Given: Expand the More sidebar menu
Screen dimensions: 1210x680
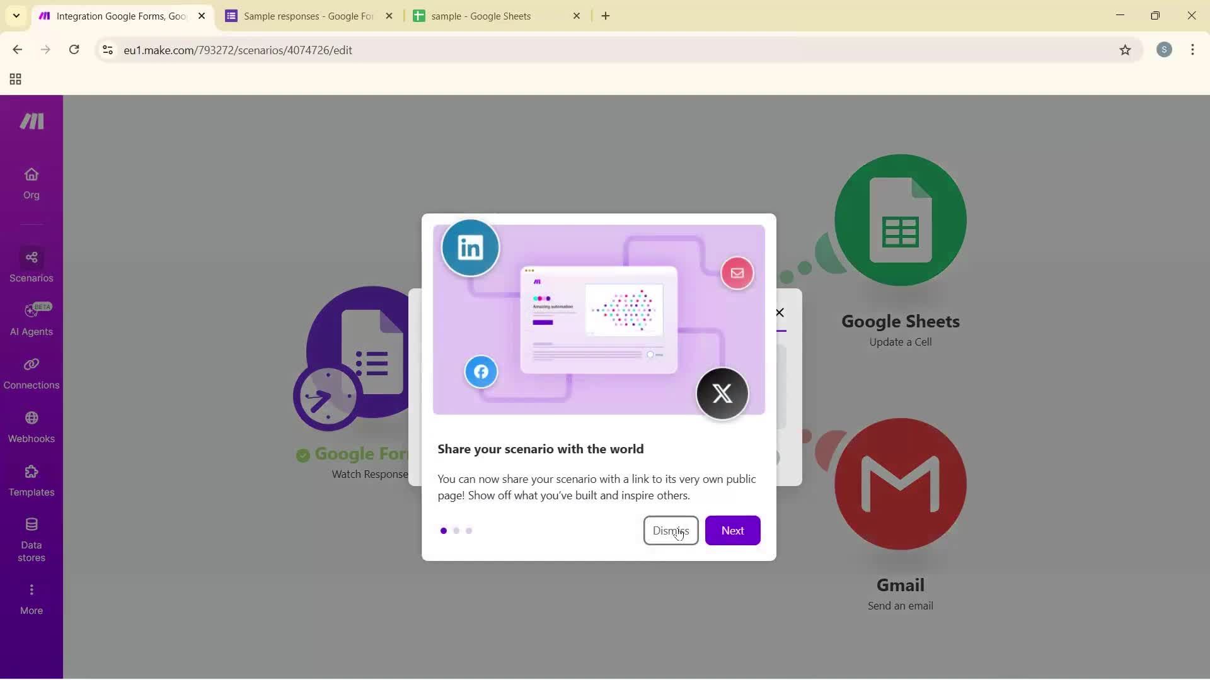Looking at the screenshot, I should point(31,598).
